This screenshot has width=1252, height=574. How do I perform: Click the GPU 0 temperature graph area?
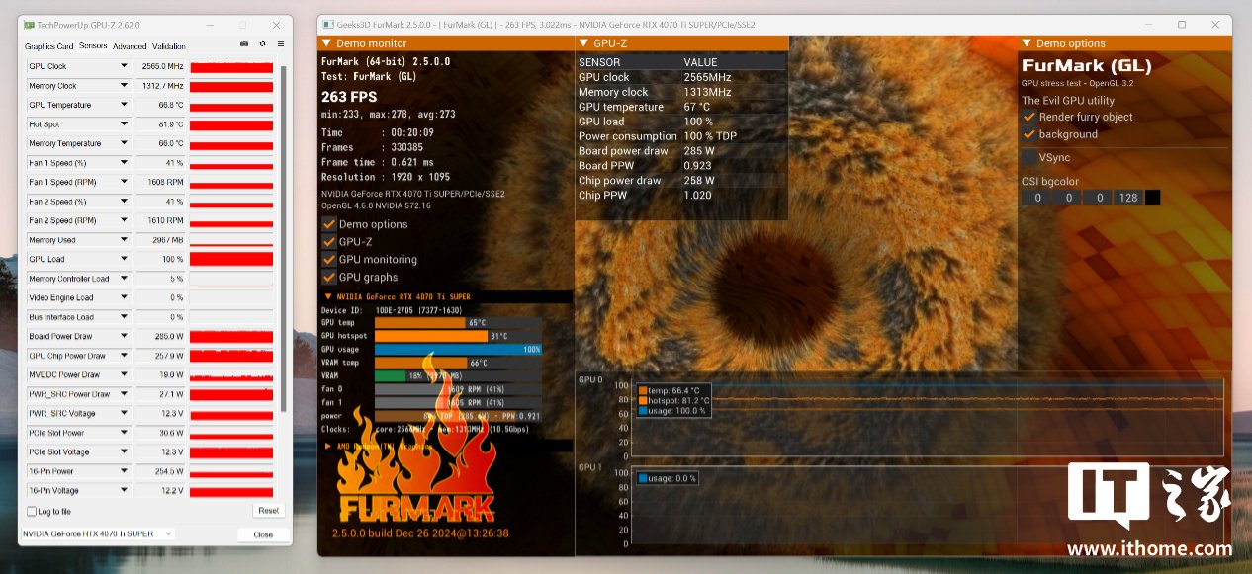[x=927, y=420]
